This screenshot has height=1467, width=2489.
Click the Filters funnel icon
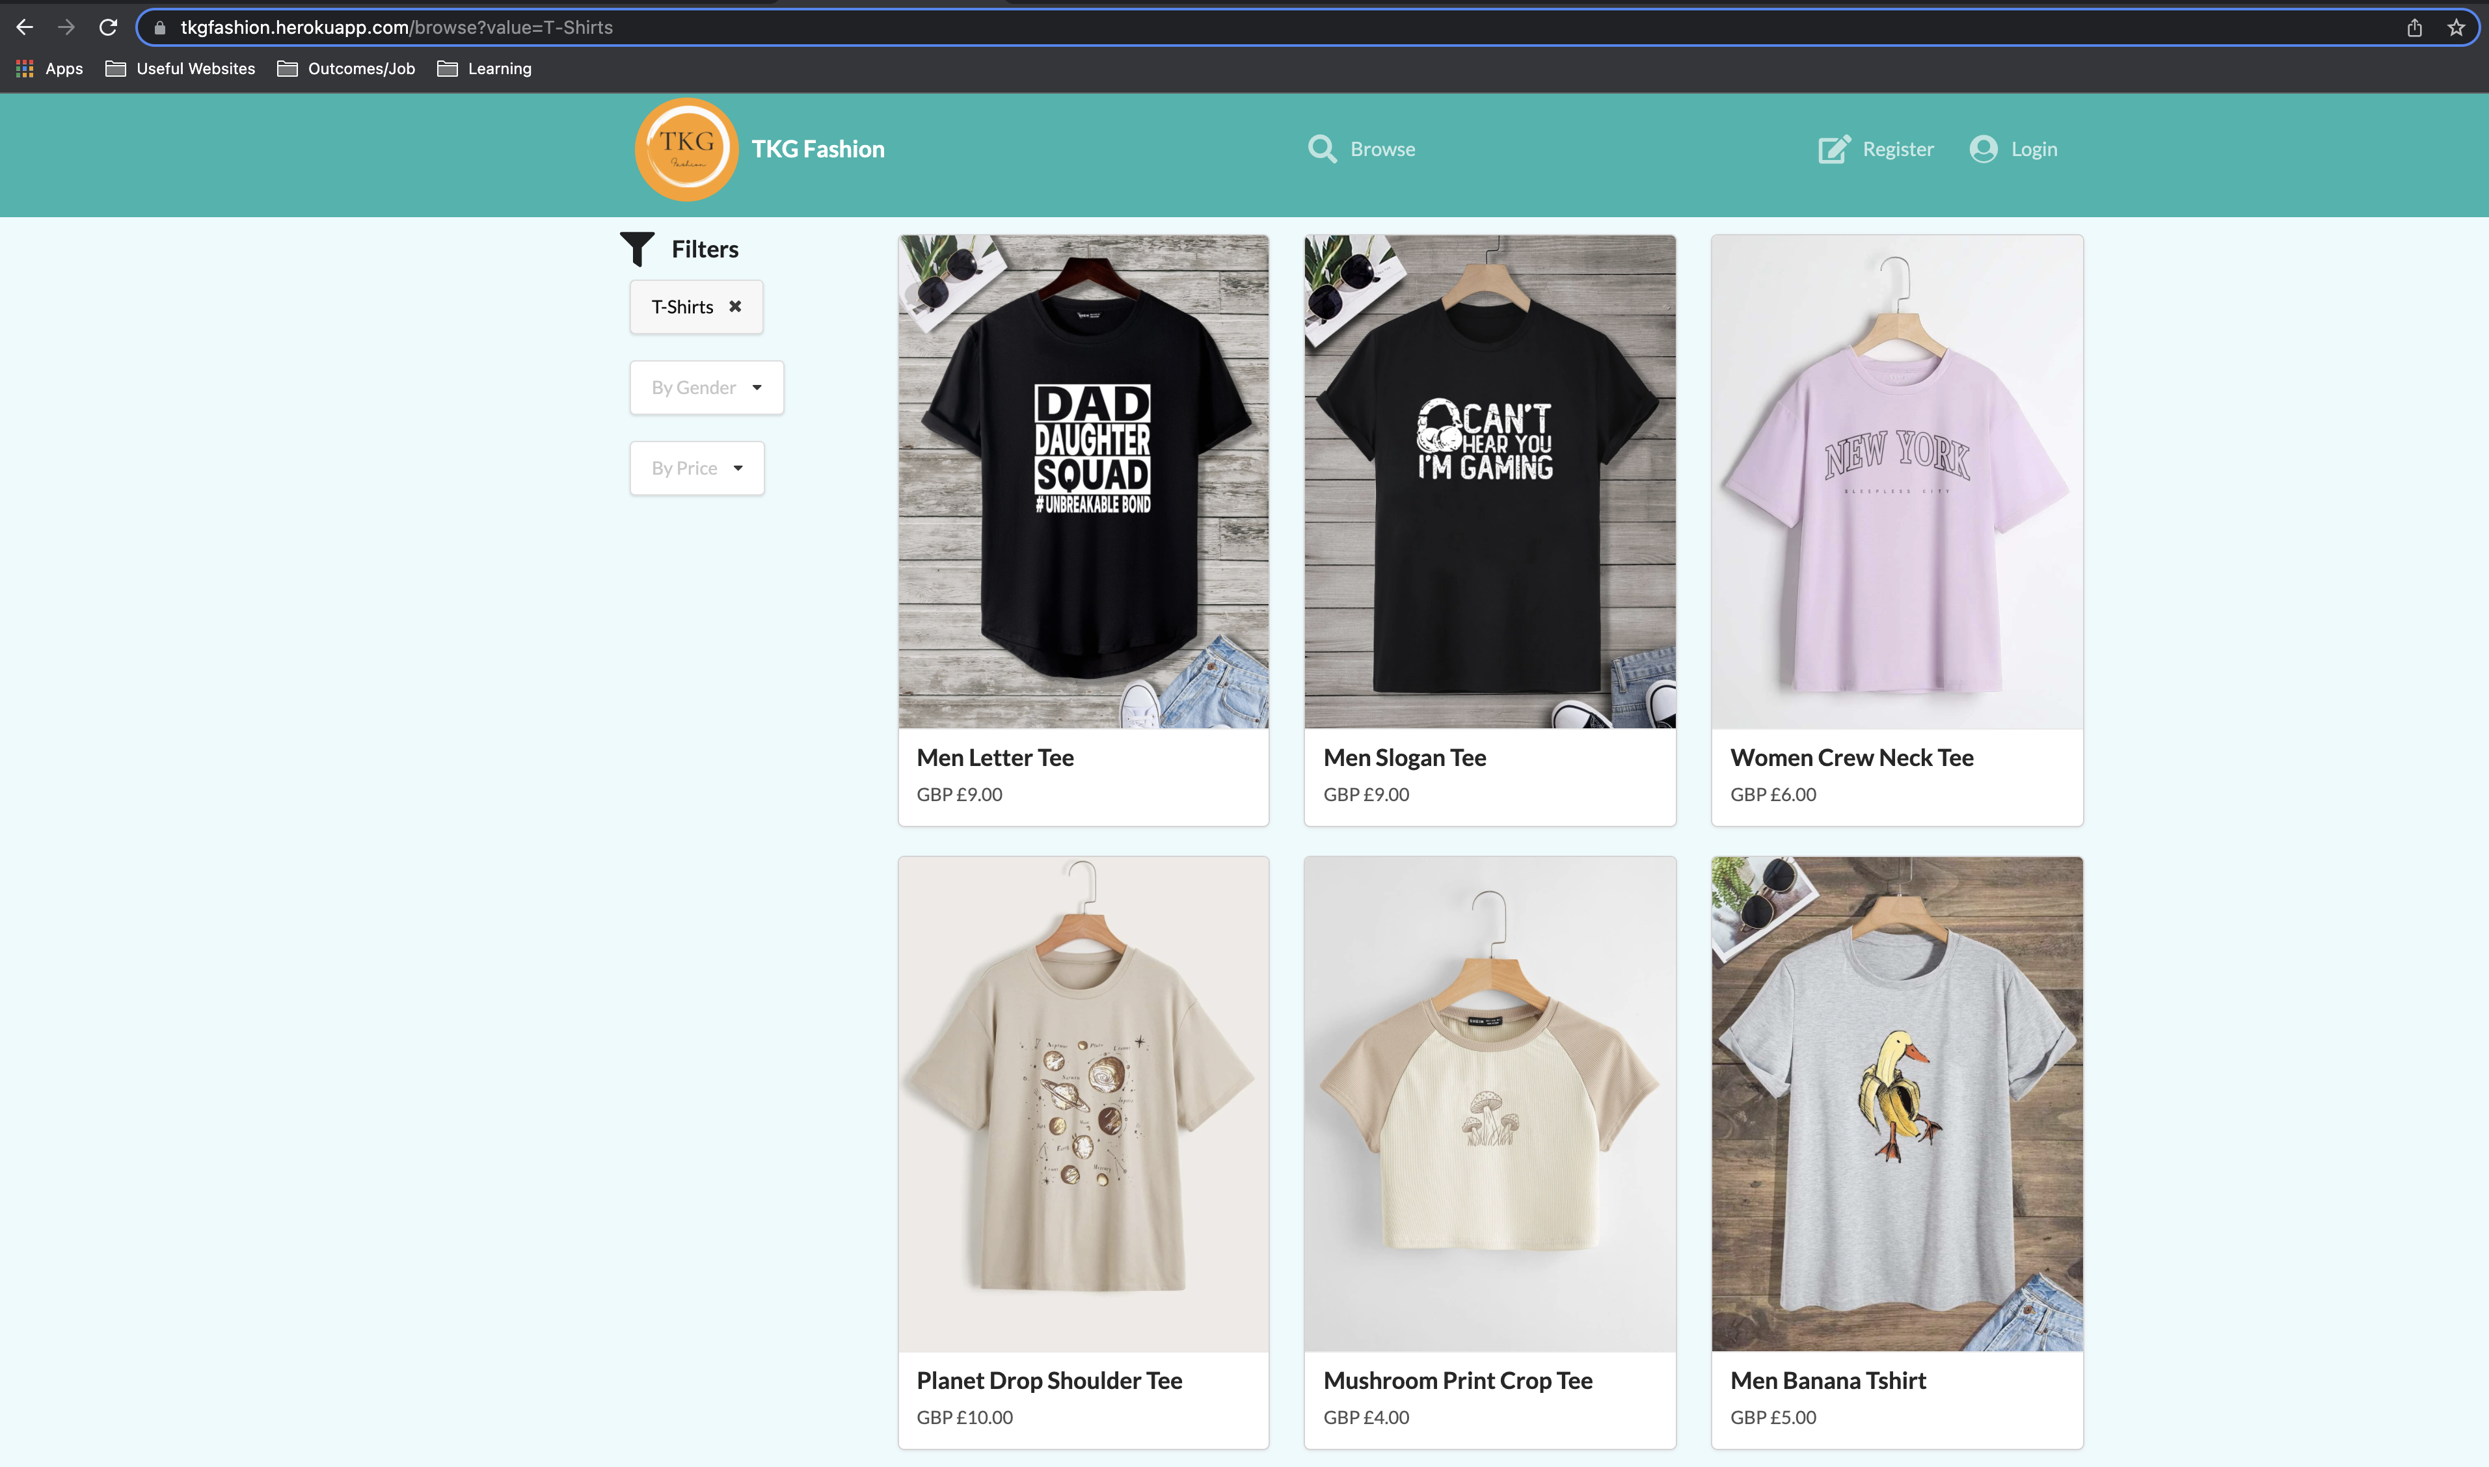pos(638,249)
